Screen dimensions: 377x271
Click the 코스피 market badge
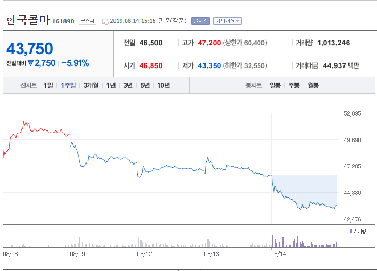pyautogui.click(x=87, y=21)
